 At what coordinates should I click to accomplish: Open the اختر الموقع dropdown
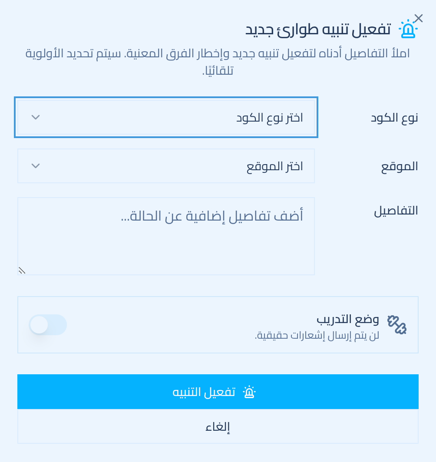coord(166,166)
